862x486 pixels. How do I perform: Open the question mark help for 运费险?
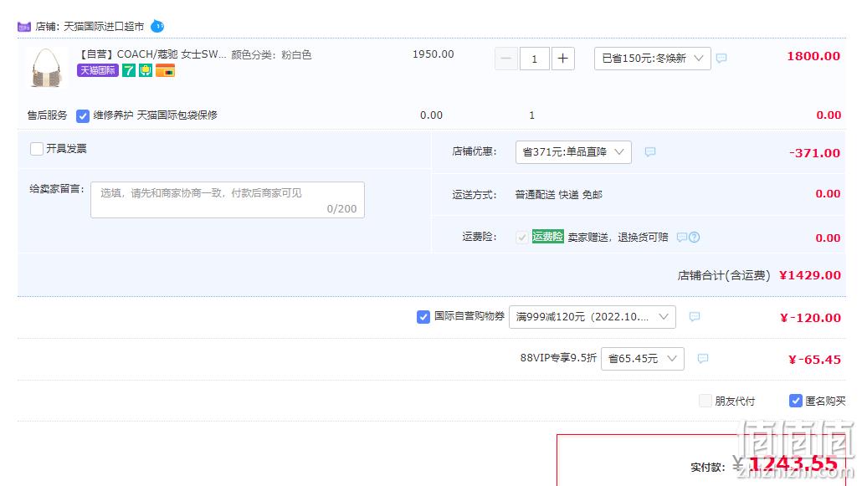(695, 237)
